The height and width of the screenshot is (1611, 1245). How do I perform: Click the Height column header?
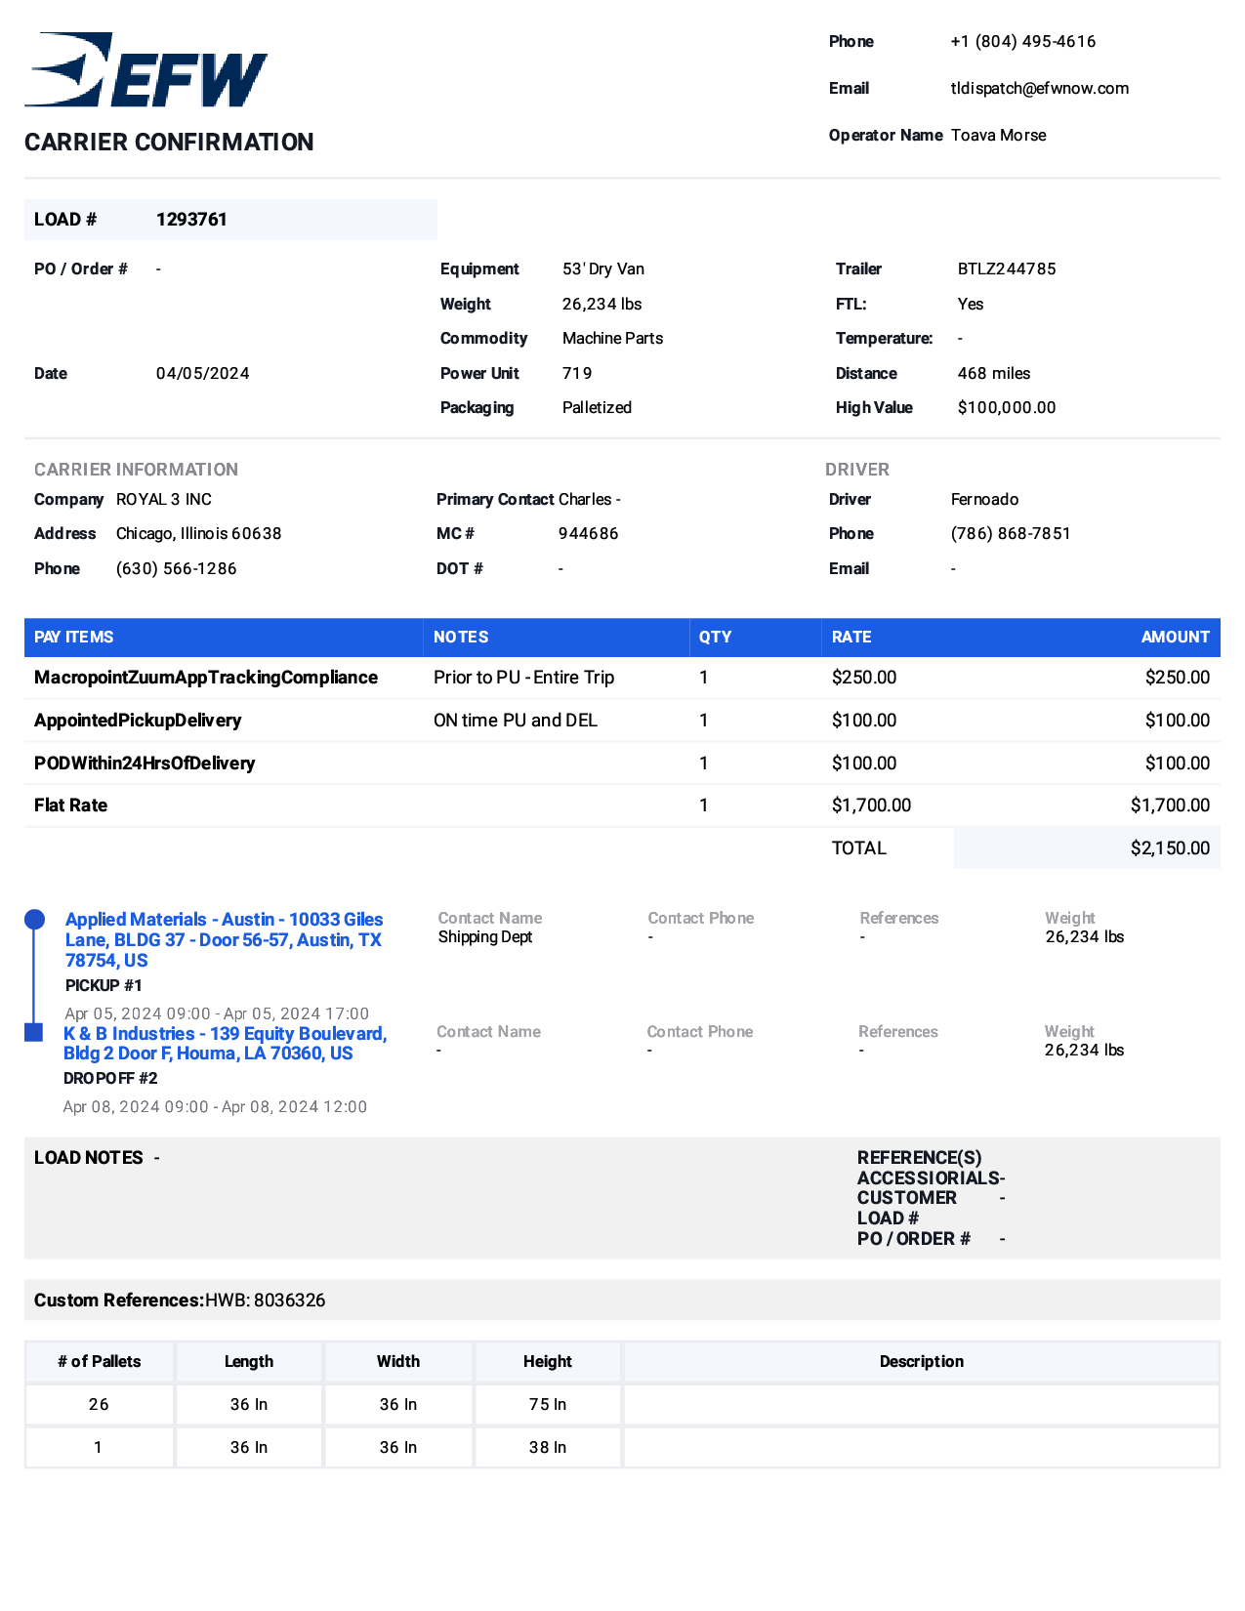click(548, 1361)
